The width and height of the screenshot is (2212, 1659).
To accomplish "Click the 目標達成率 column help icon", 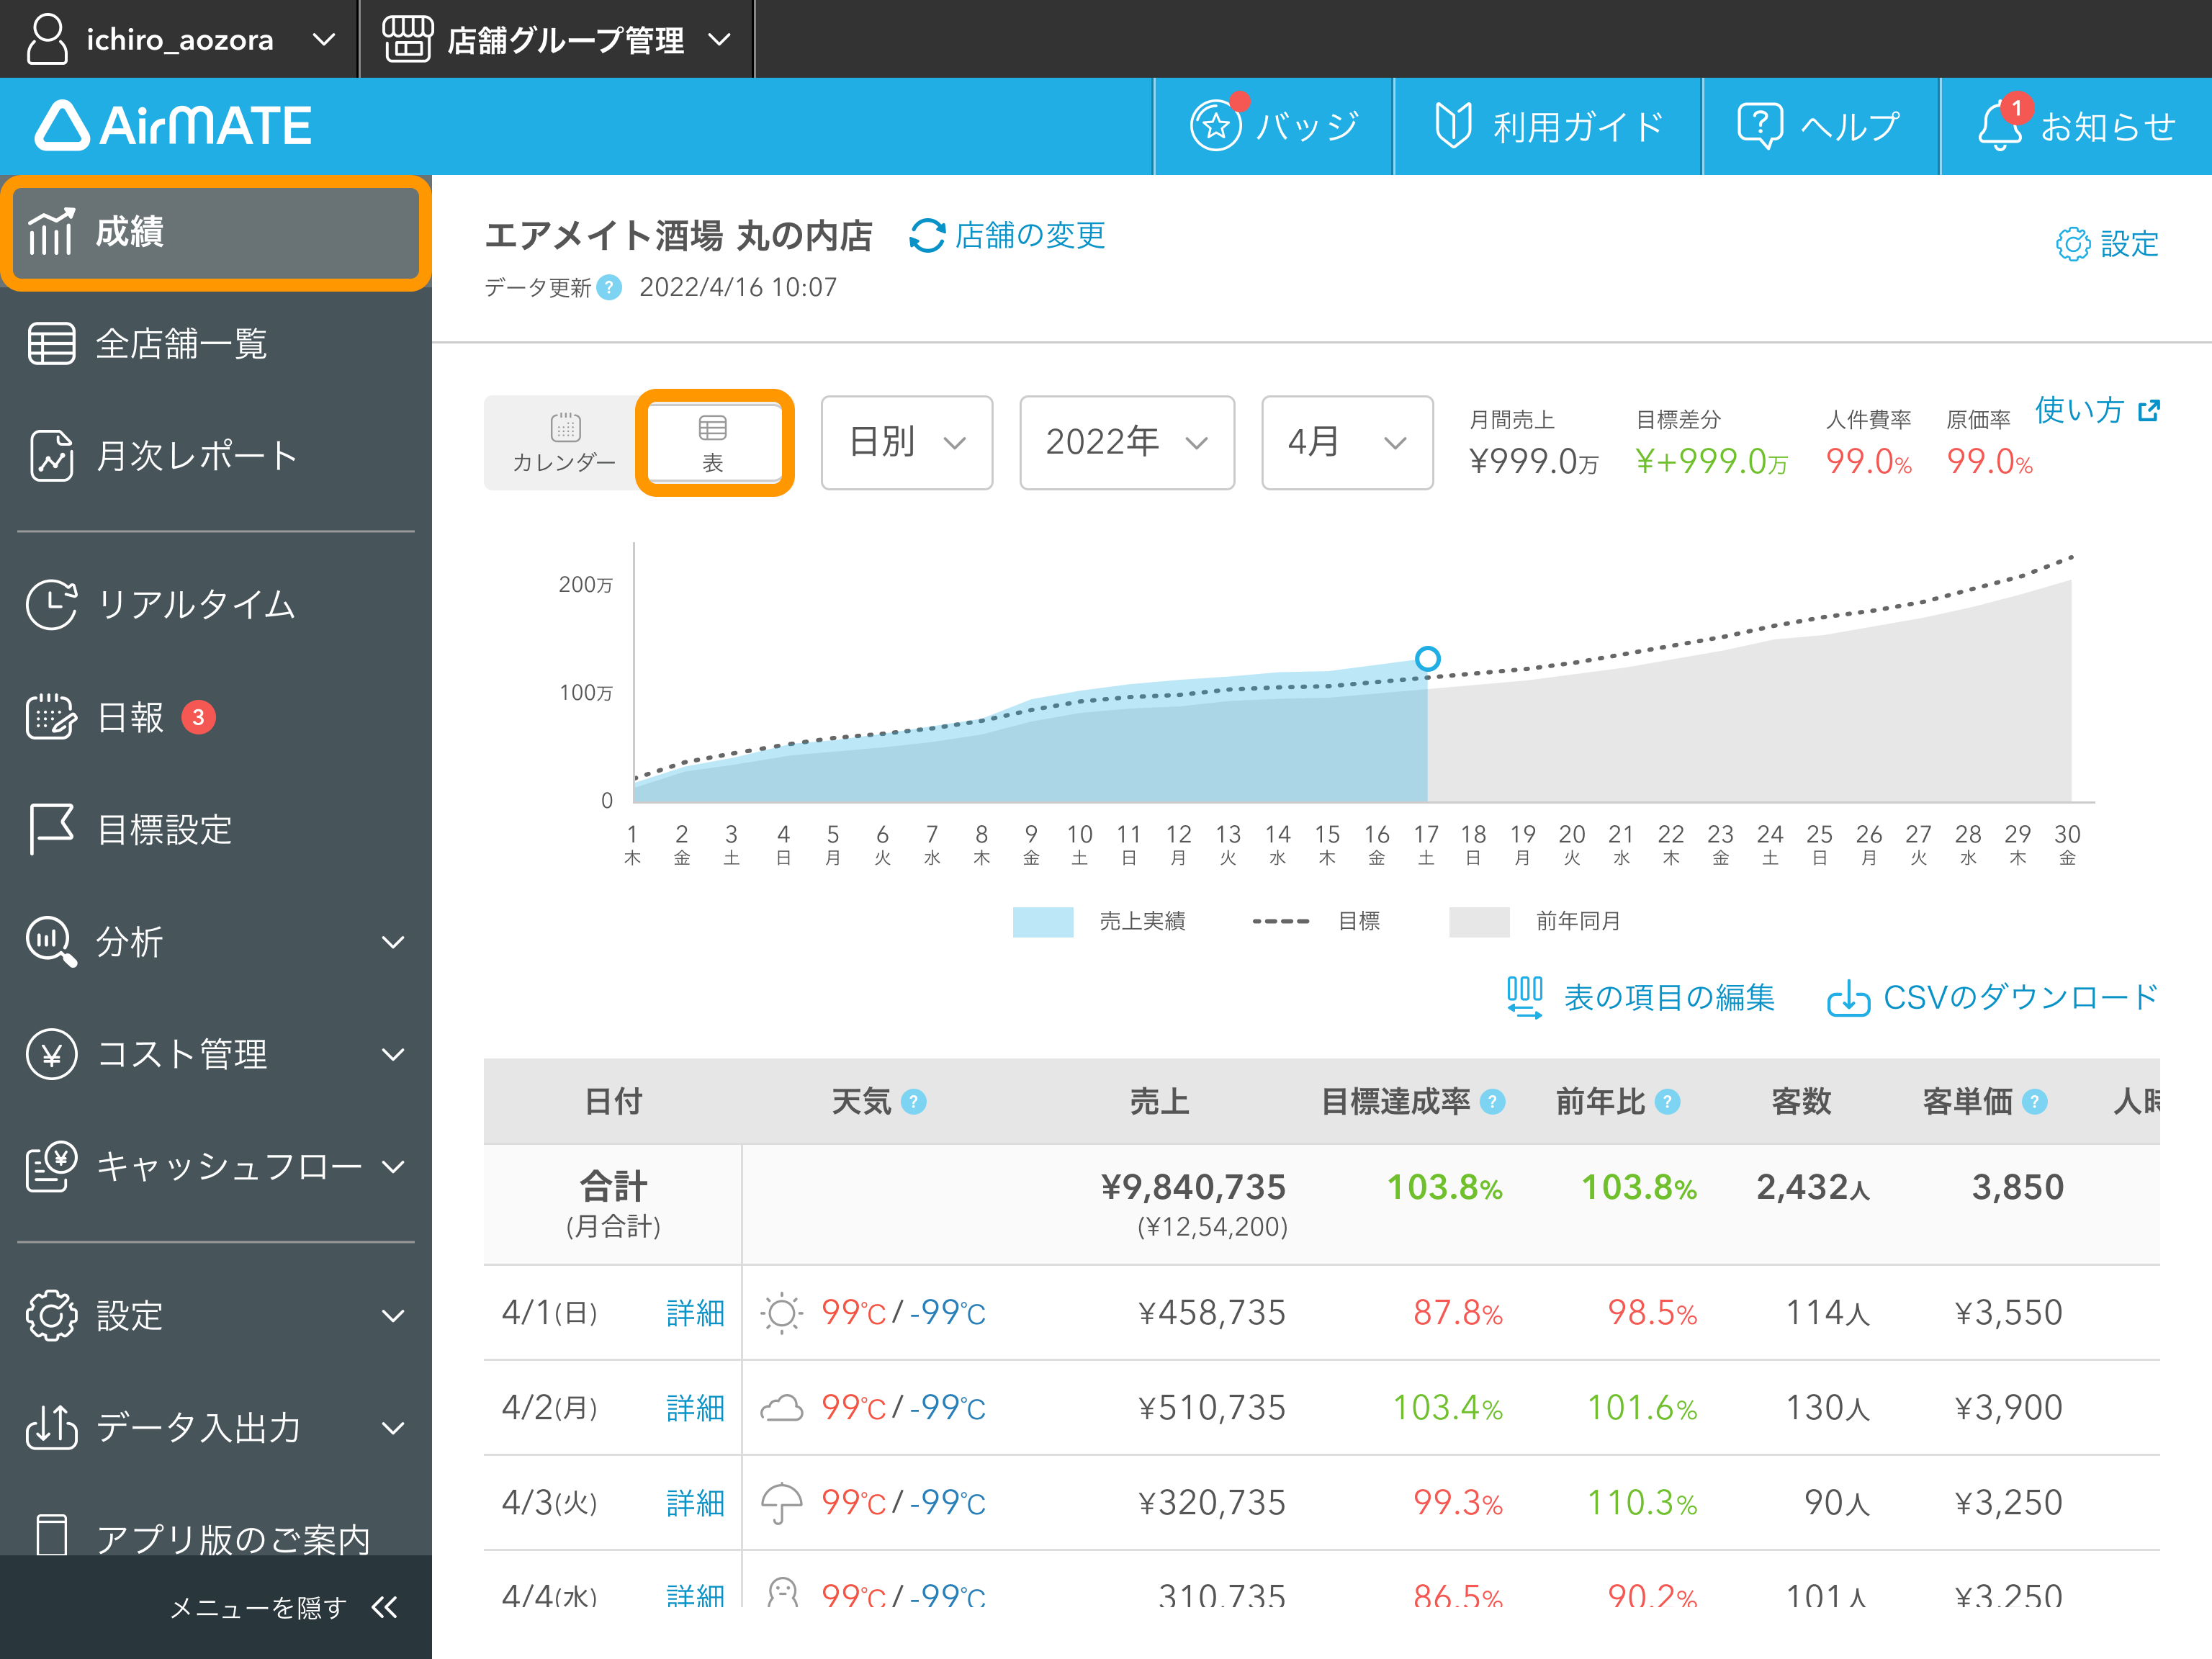I will 1492,1102.
